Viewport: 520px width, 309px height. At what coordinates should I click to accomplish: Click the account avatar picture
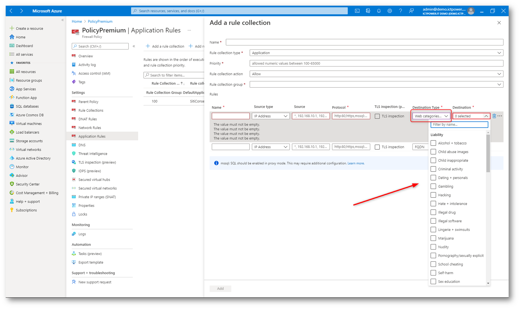(x=471, y=11)
